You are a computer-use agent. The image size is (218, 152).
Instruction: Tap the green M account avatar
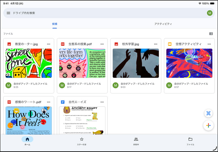[210, 13]
